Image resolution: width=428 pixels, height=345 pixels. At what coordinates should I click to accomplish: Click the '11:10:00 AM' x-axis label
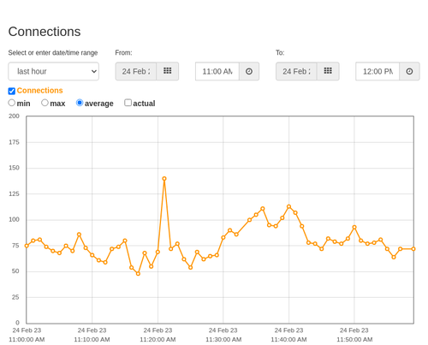coord(92,340)
